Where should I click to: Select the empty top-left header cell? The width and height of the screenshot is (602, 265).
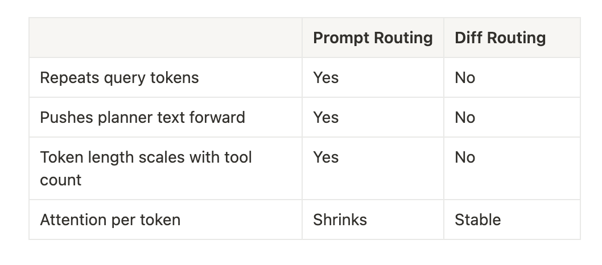[x=166, y=38]
